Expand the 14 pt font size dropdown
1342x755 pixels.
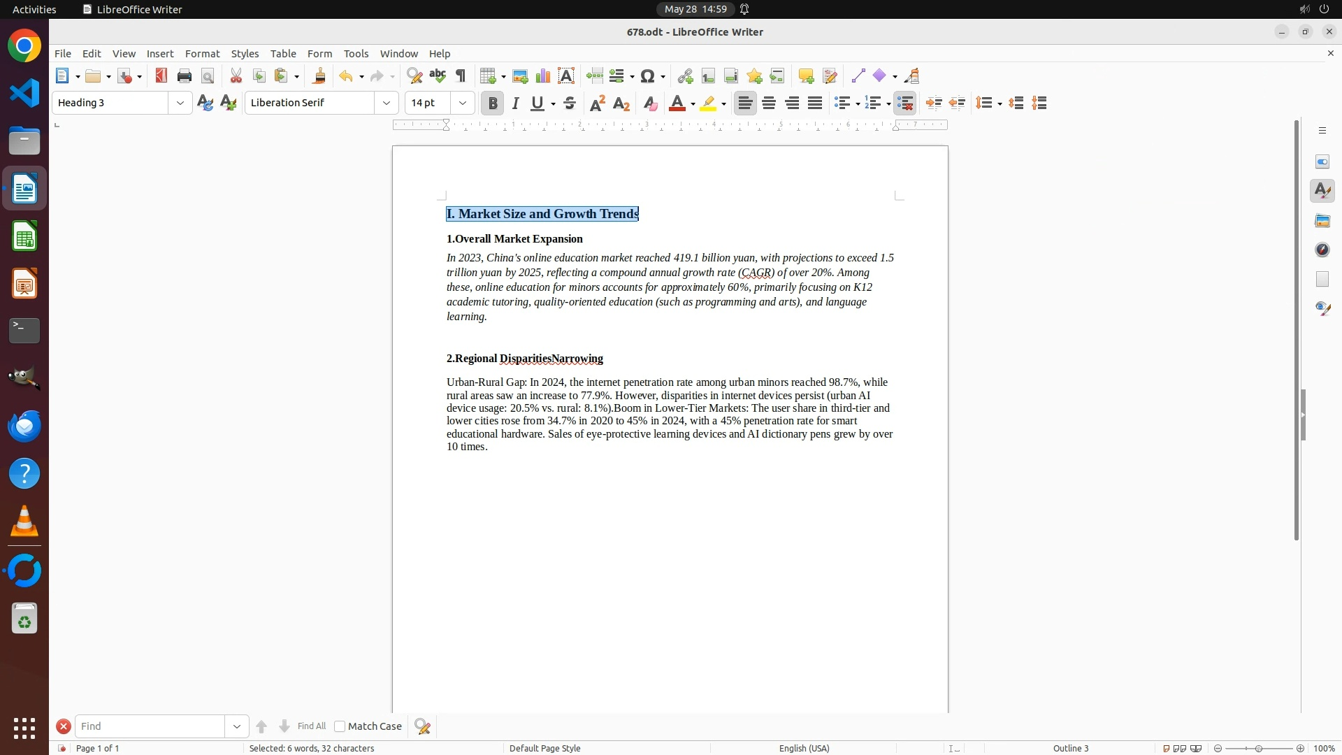click(x=463, y=103)
